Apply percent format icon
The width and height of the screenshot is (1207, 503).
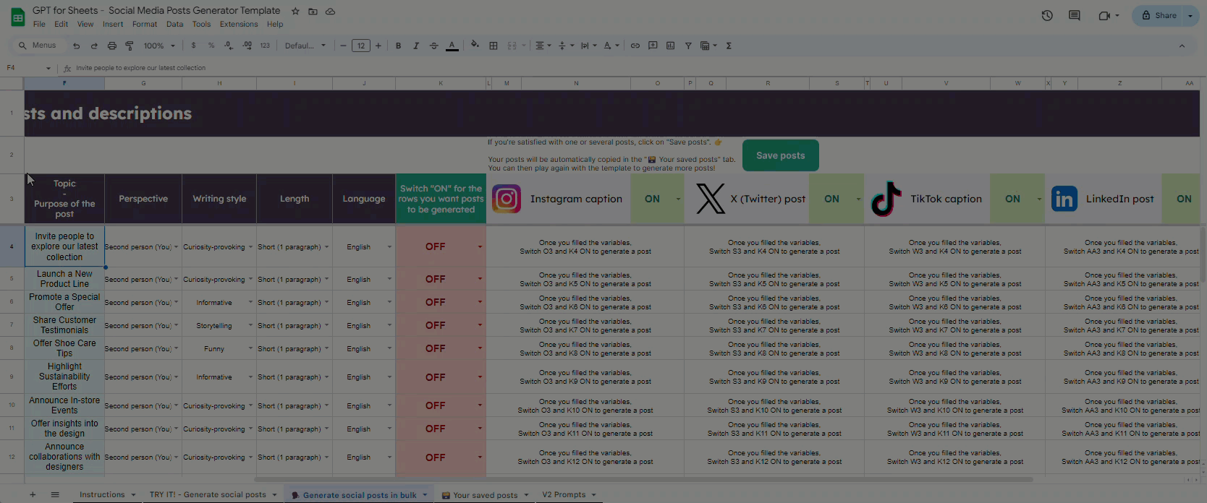211,46
